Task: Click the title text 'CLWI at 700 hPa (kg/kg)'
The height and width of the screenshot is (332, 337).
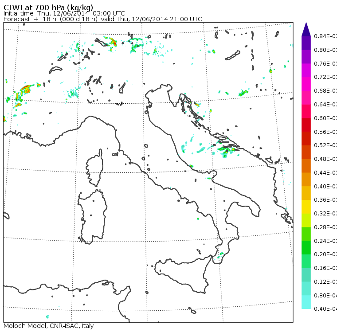Action: 48,8
